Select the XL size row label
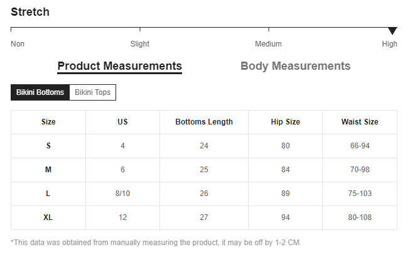The width and height of the screenshot is (410, 264). tap(48, 217)
